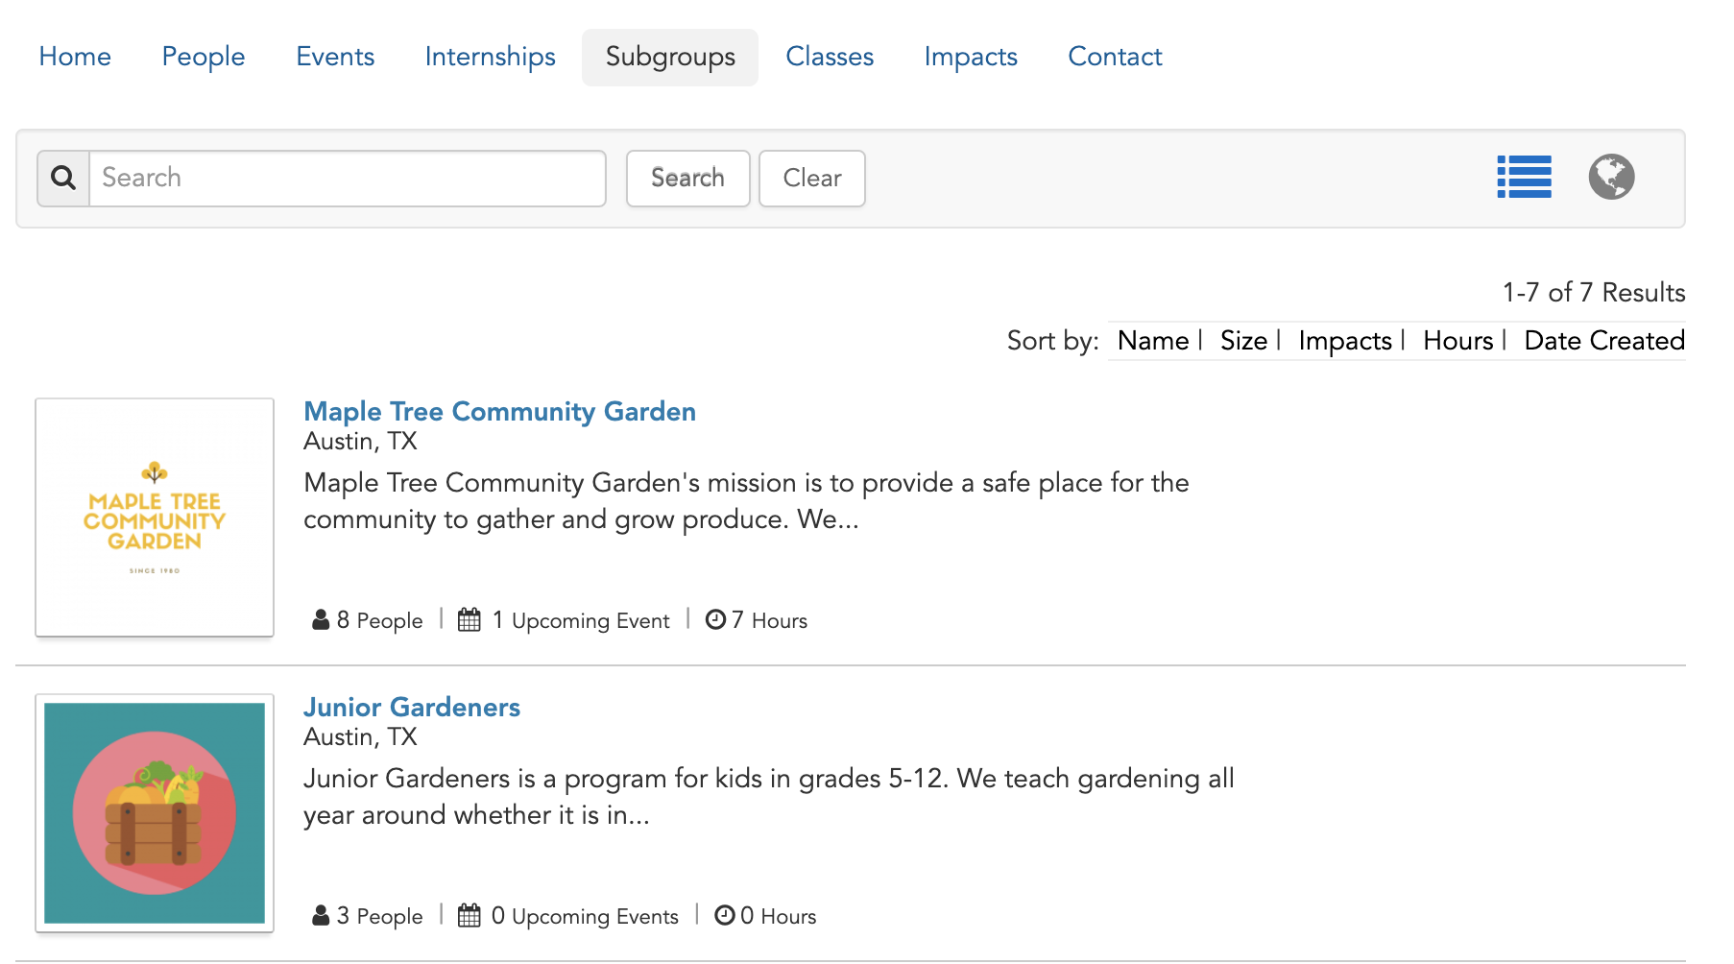The width and height of the screenshot is (1734, 964).
Task: Focus the Search text field
Action: [348, 178]
